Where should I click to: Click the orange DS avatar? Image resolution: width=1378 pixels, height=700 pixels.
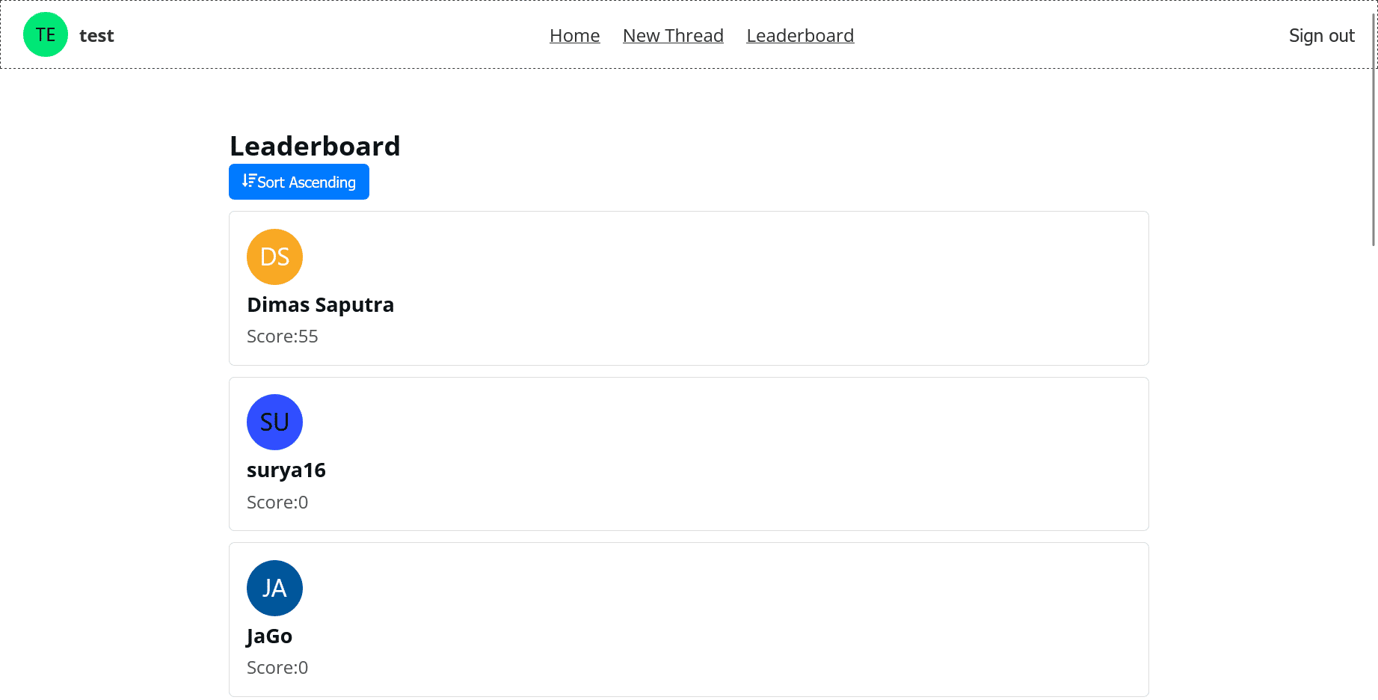point(274,257)
